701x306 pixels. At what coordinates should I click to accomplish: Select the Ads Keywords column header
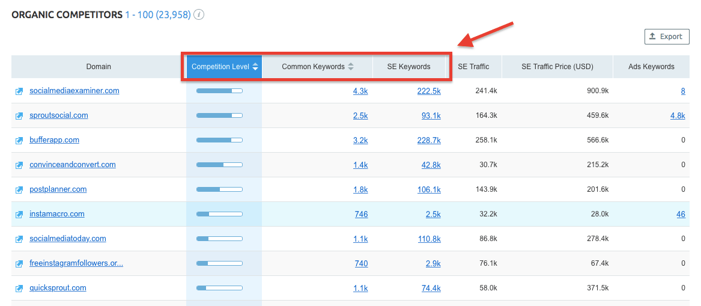point(651,67)
